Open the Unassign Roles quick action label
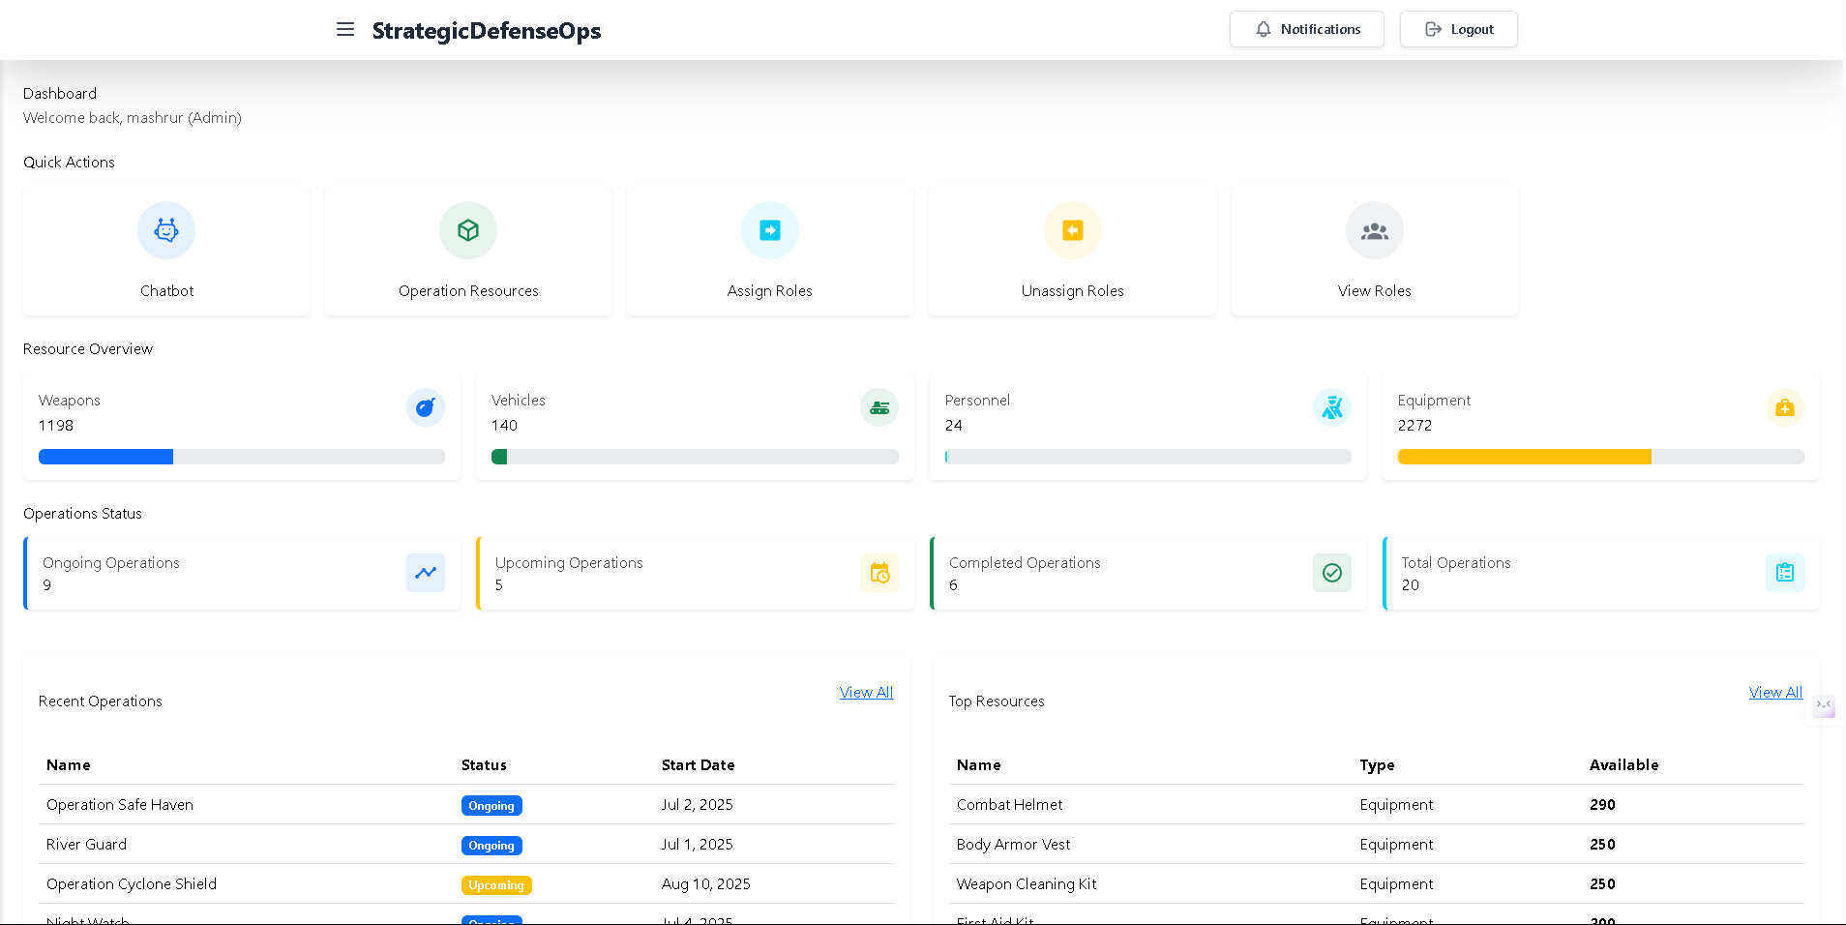 (x=1073, y=291)
